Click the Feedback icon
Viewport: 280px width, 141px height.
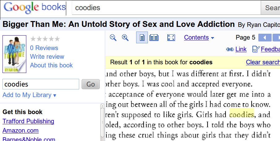pyautogui.click(x=256, y=49)
